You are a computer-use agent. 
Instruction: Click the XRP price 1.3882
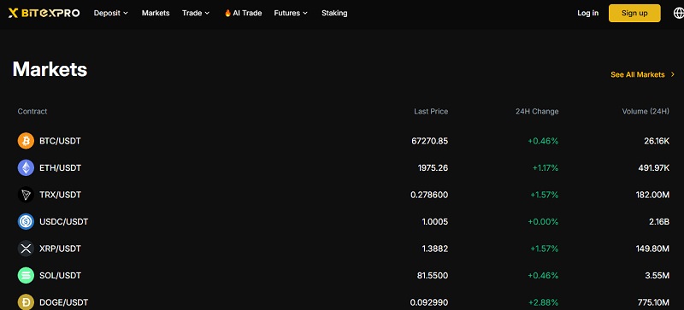[435, 249]
